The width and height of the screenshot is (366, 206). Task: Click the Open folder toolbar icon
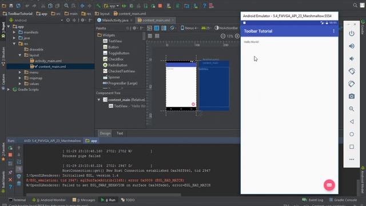pyautogui.click(x=4, y=6)
